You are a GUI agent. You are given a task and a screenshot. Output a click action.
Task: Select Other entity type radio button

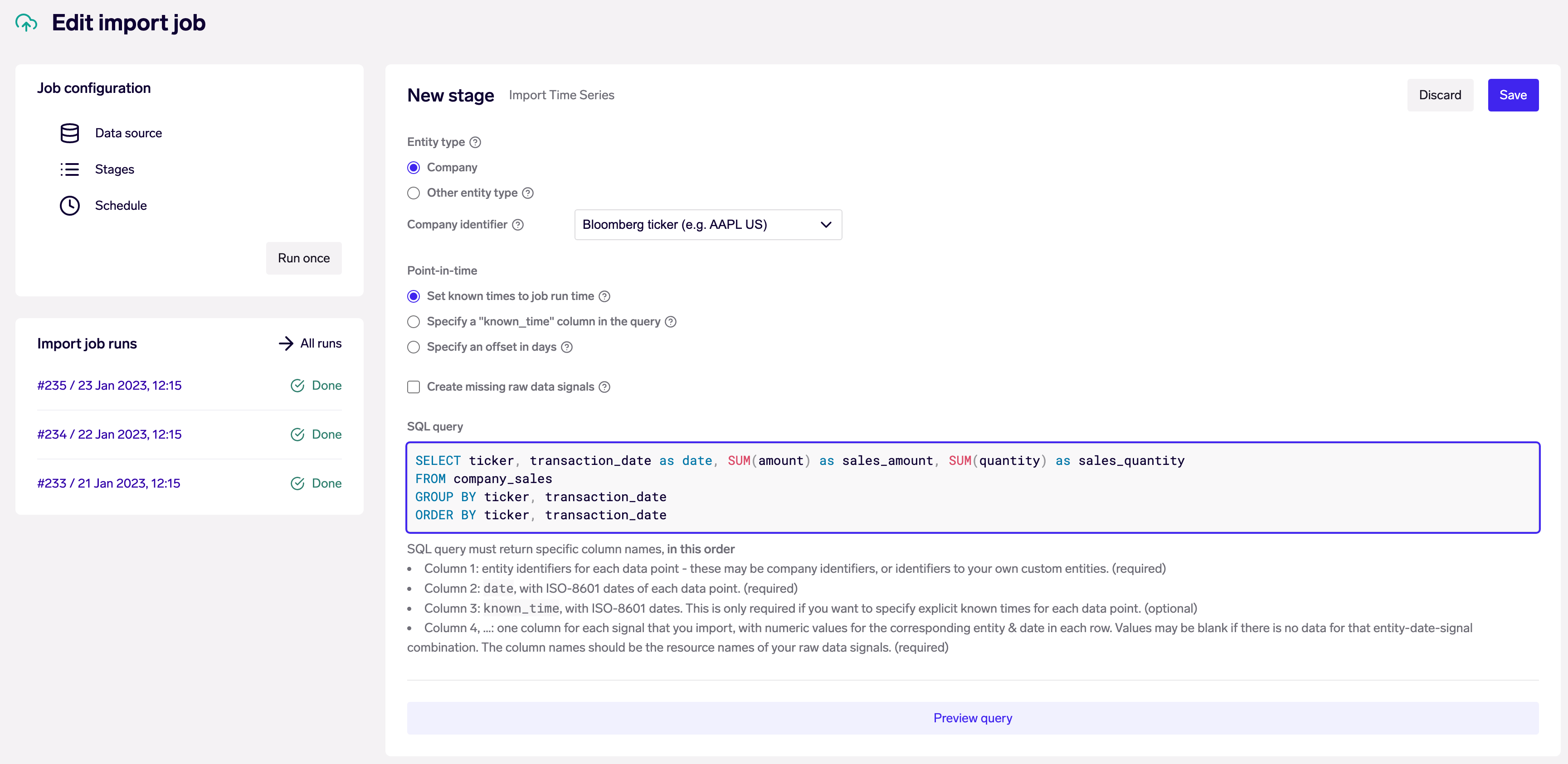(413, 193)
